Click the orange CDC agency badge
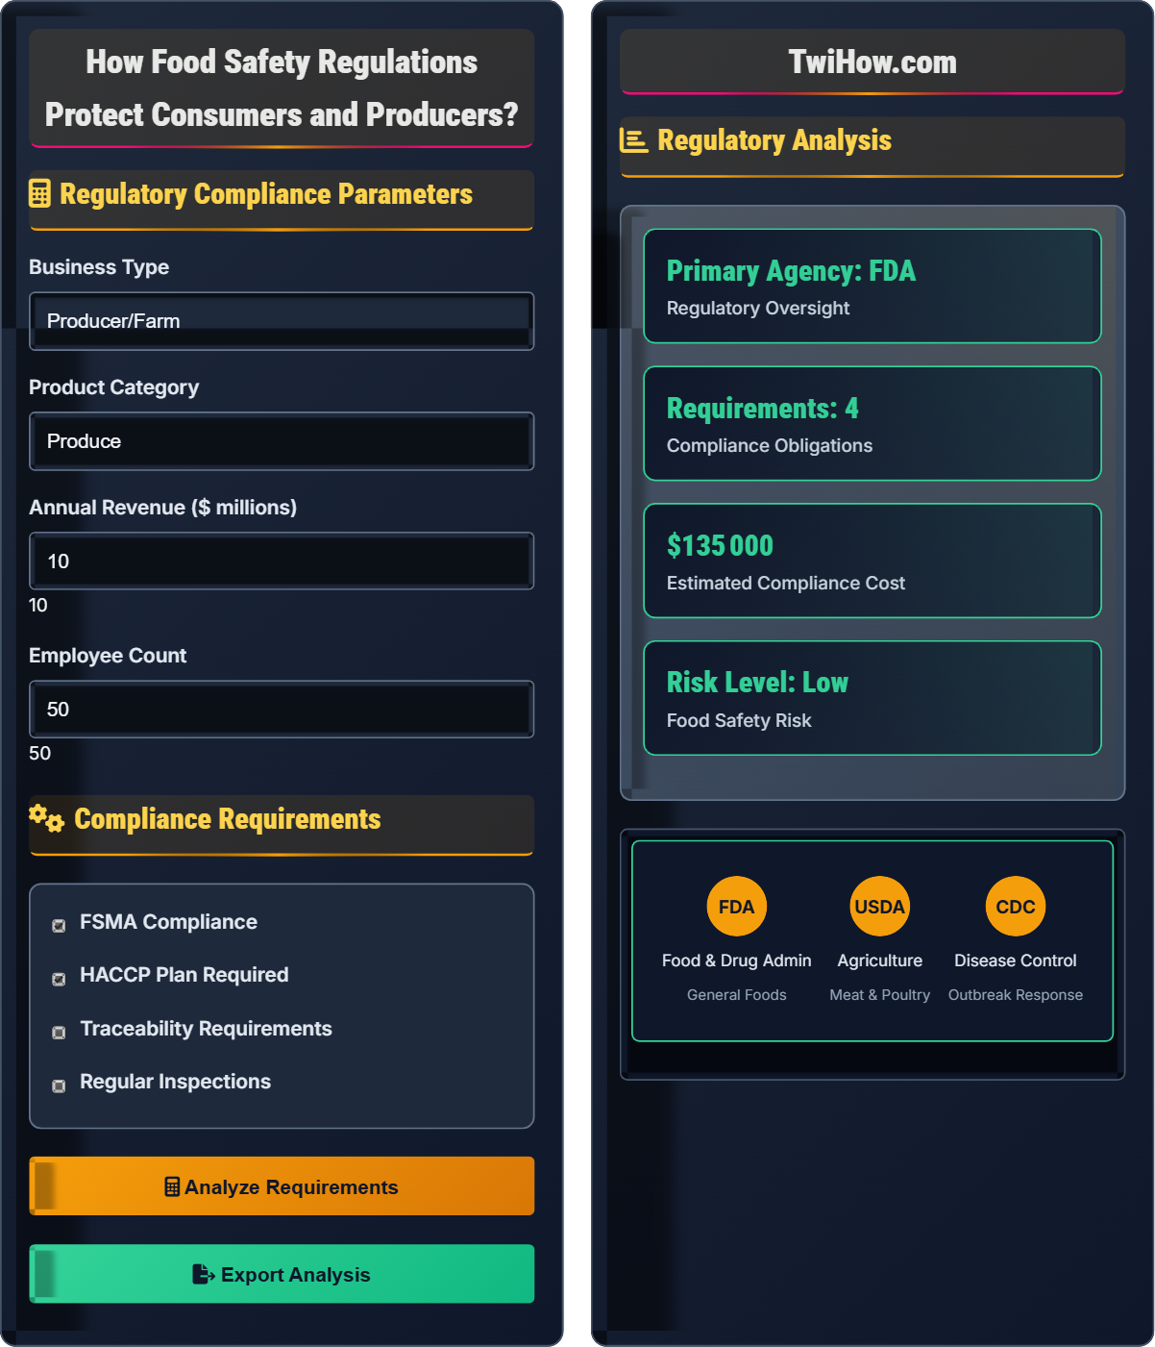Viewport: 1155px width, 1347px height. click(x=1016, y=907)
